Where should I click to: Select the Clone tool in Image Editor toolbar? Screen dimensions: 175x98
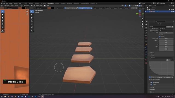[x=2, y=21]
